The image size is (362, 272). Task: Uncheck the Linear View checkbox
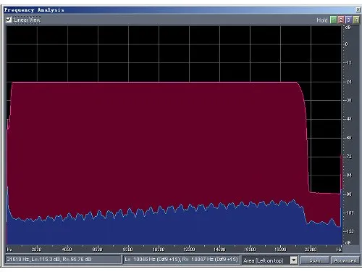tap(9, 20)
